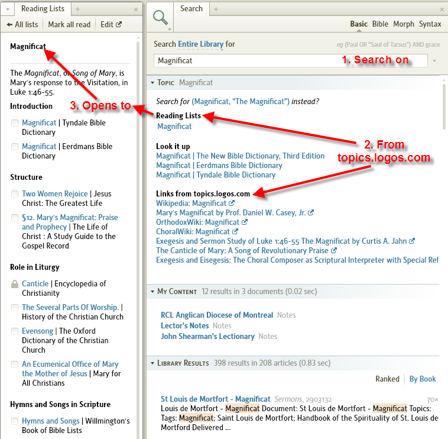Sort library results By Book

point(423,379)
